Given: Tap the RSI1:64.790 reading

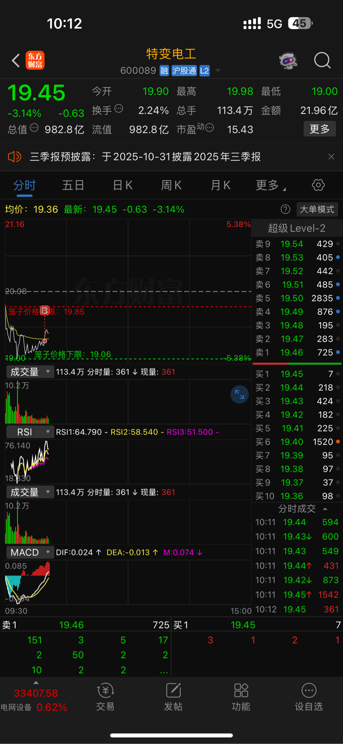Looking at the screenshot, I should 79,432.
